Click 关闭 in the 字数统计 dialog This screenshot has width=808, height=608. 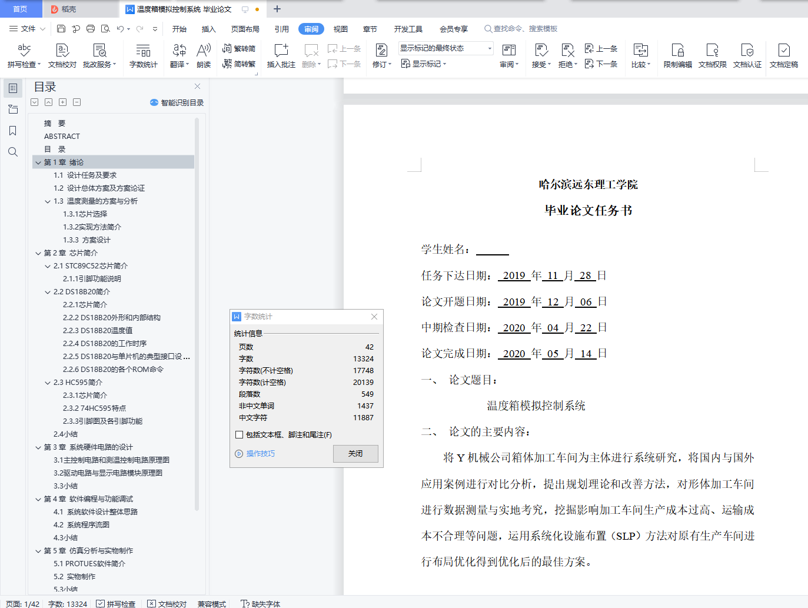point(355,454)
